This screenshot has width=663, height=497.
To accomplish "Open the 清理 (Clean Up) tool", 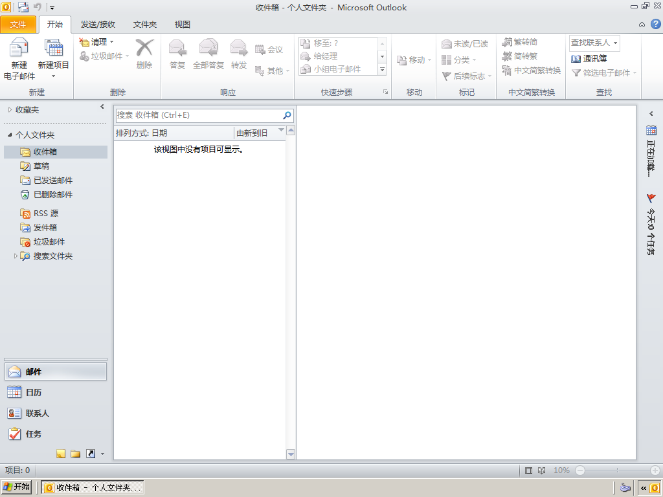I will [x=96, y=42].
